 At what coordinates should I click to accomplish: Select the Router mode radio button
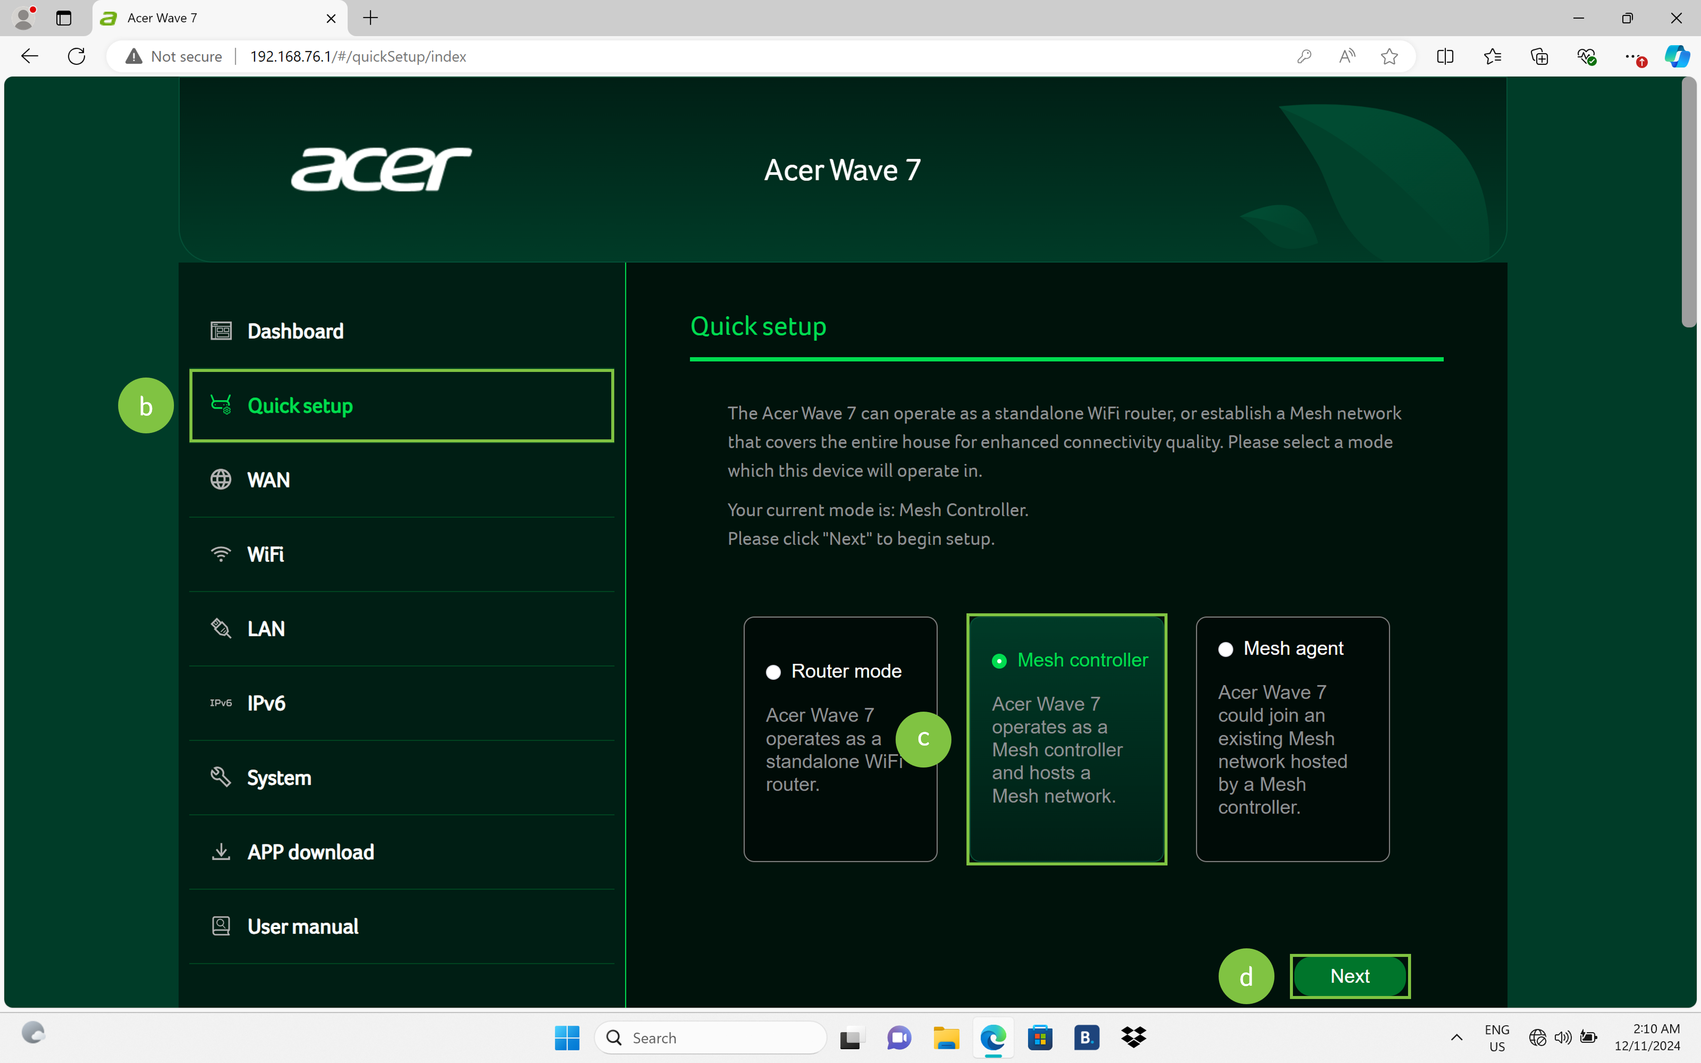(x=773, y=672)
